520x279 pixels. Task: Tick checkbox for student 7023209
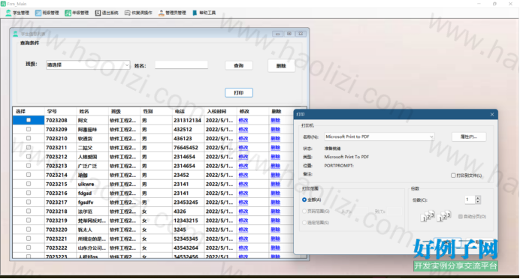pos(29,129)
